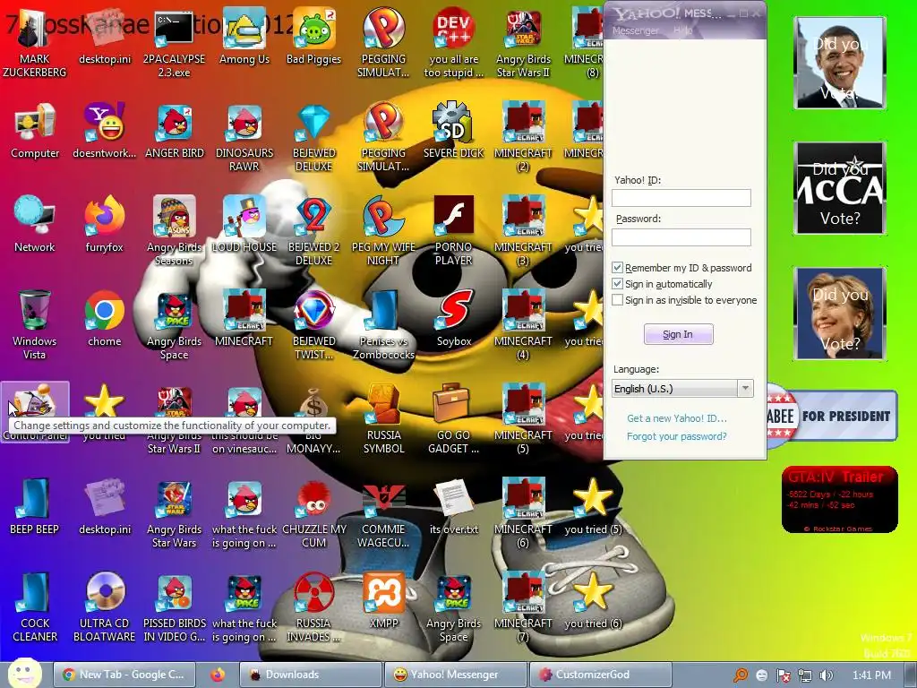Screen dimensions: 917x688
Task: Open the volume speaker tray icon
Action: (x=827, y=675)
